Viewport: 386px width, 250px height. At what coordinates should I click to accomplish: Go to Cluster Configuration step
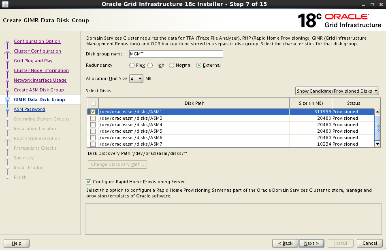[37, 51]
